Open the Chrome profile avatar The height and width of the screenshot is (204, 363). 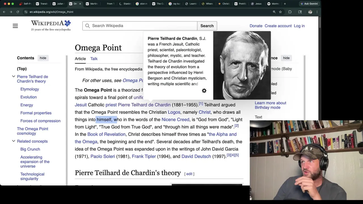(310, 12)
